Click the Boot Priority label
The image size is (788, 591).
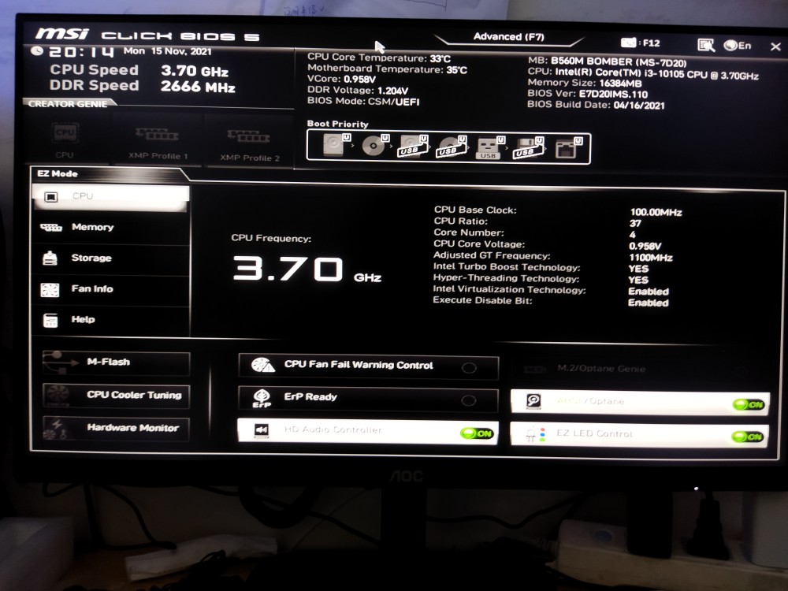pos(338,125)
